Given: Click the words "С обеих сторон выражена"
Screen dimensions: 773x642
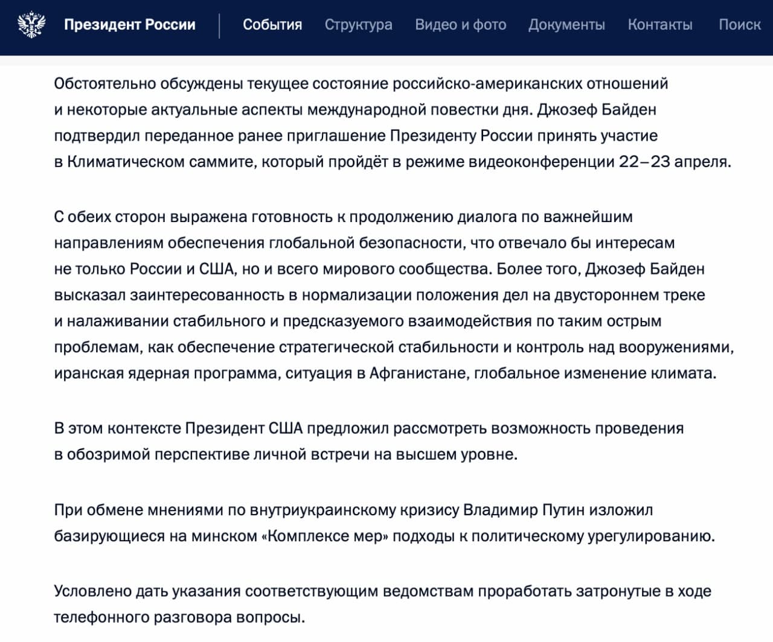Looking at the screenshot, I should pyautogui.click(x=150, y=217).
